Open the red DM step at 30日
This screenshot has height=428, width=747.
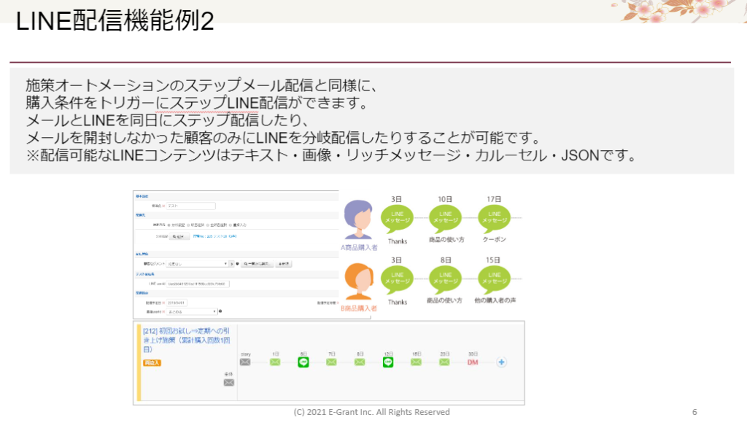click(x=472, y=362)
